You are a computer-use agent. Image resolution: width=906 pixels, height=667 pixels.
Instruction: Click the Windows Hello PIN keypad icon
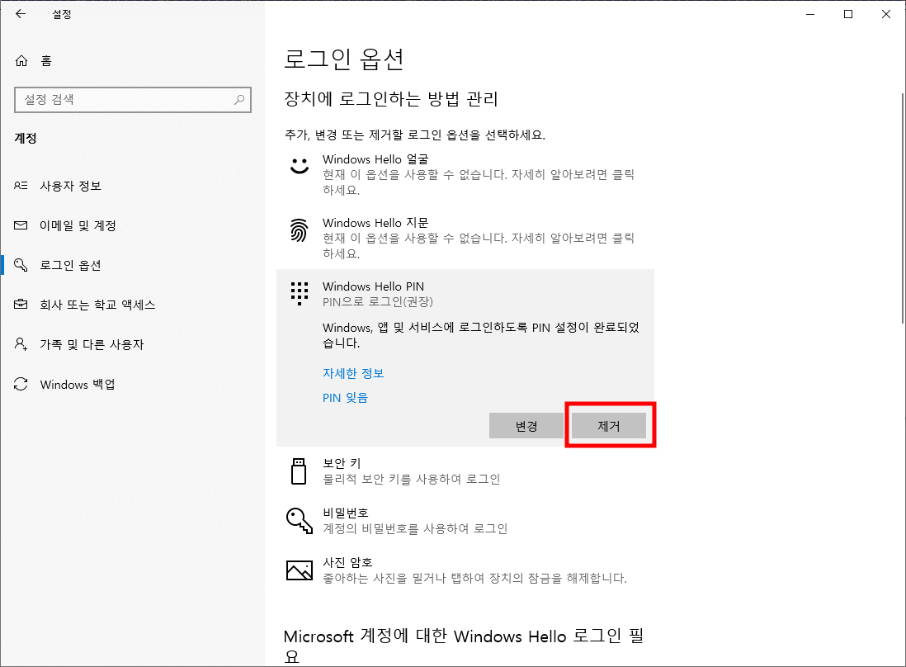tap(300, 294)
